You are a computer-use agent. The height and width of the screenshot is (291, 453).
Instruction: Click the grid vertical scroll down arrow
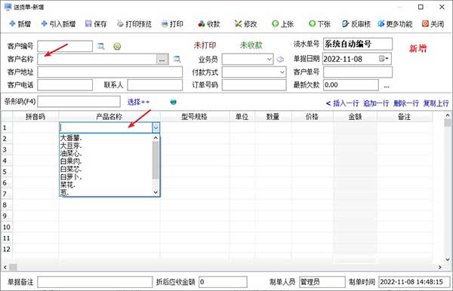448,259
